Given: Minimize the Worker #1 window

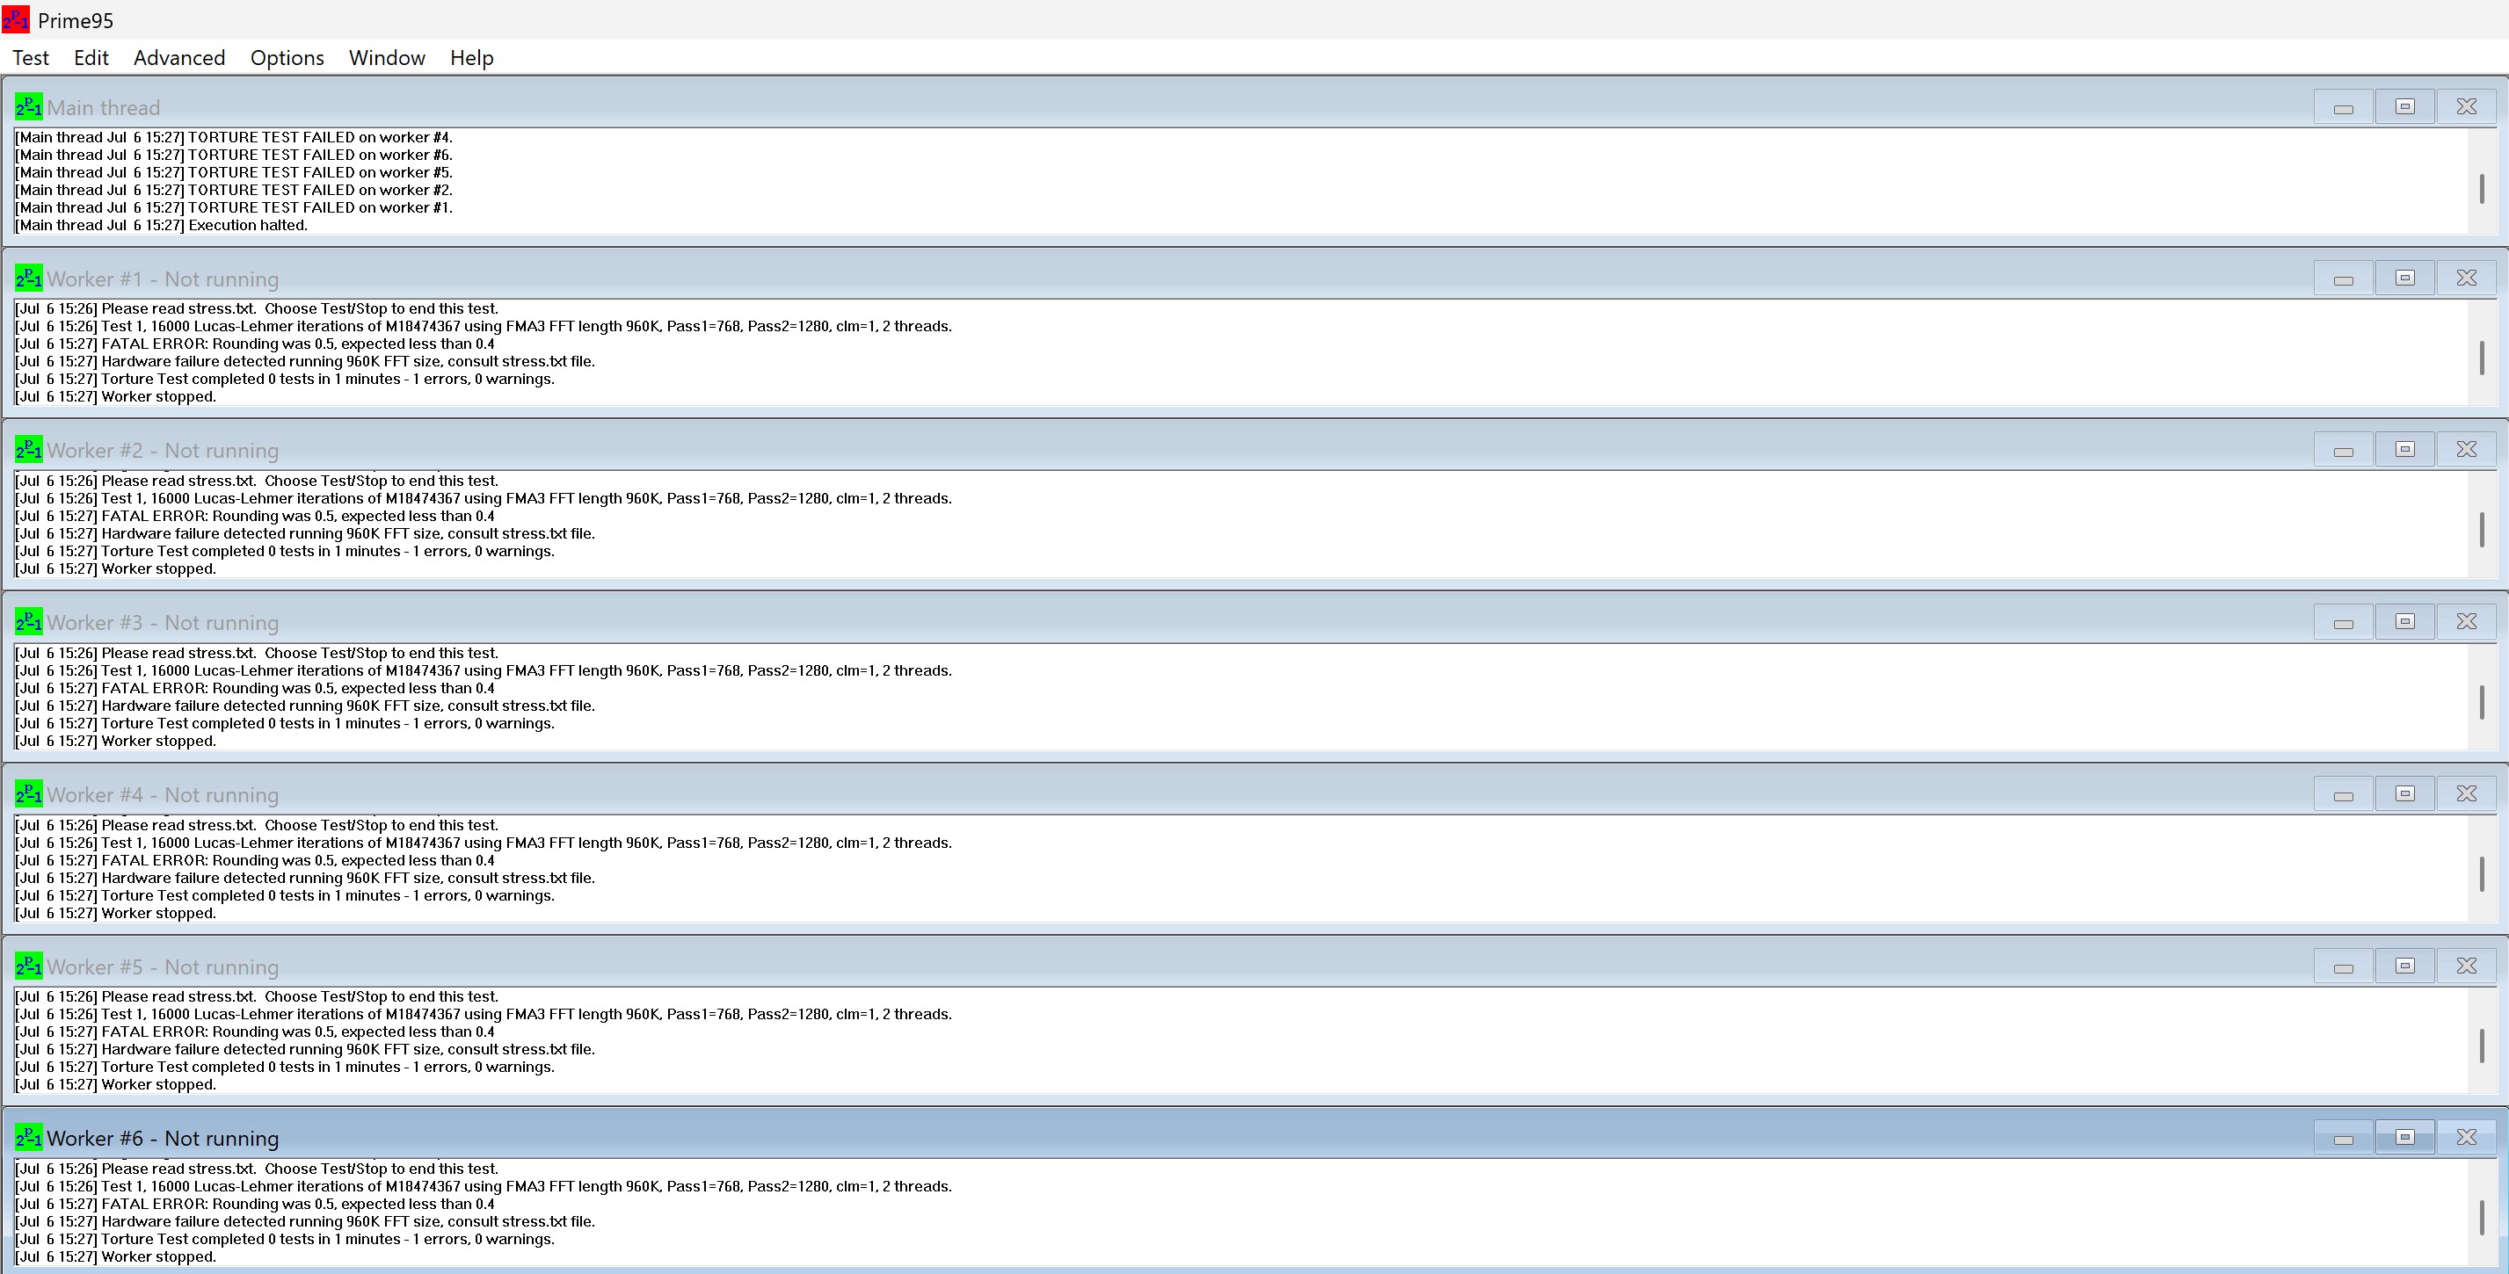Looking at the screenshot, I should click(2344, 279).
